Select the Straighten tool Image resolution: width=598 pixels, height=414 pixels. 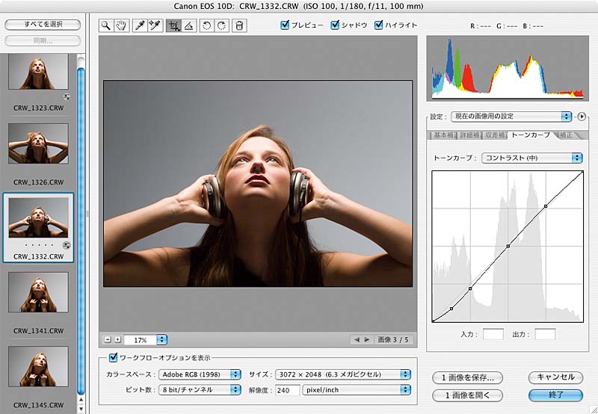188,25
